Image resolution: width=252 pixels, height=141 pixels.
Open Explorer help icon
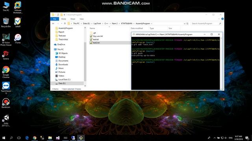[222, 19]
